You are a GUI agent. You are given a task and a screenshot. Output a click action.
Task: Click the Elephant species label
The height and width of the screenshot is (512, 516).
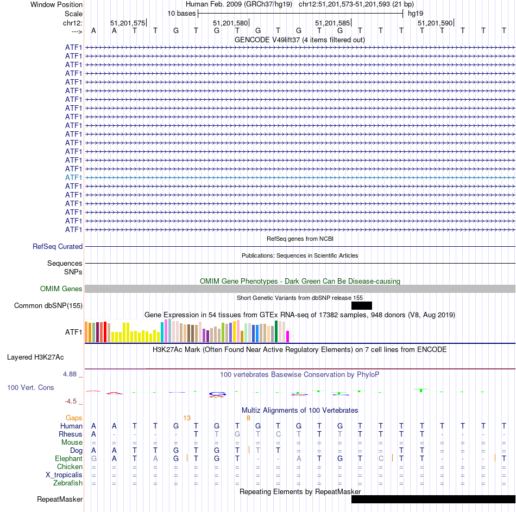click(x=68, y=458)
